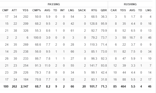Select the passing ATT column header

click(14, 10)
